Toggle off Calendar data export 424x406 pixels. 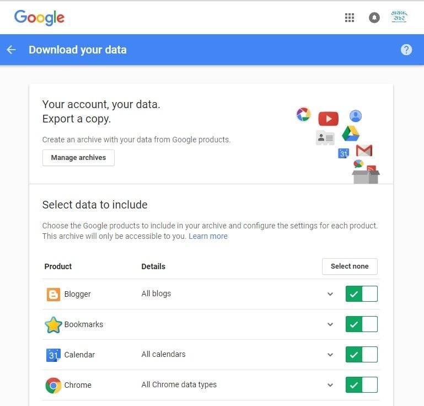tap(361, 355)
